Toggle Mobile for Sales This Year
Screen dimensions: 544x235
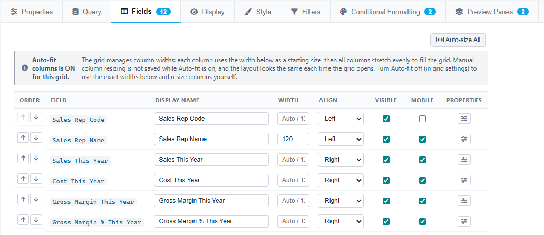422,160
